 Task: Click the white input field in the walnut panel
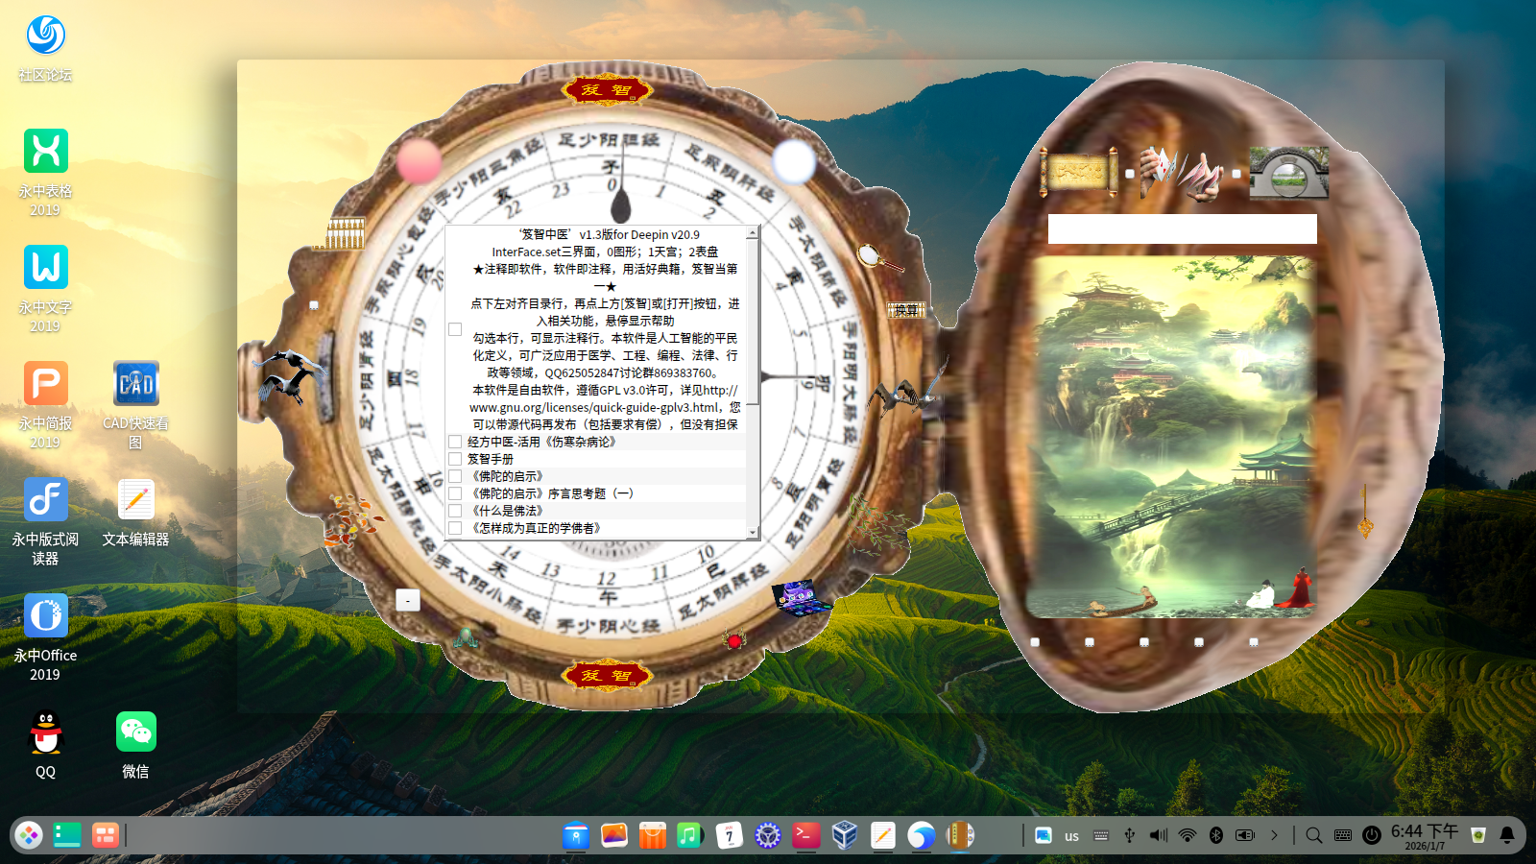coord(1182,228)
